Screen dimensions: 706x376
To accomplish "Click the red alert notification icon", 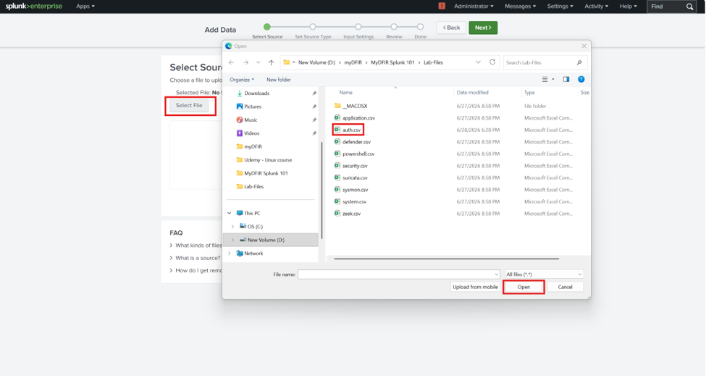I will tap(442, 7).
